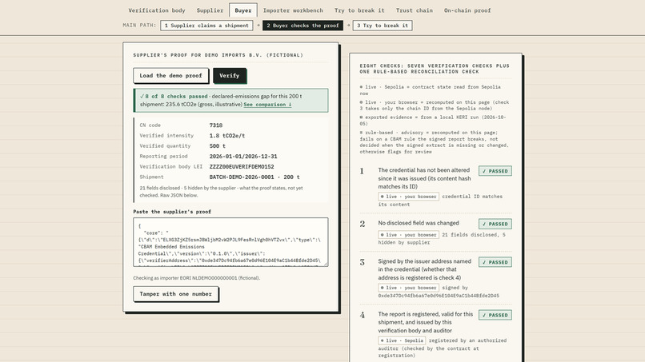Open the Importer workbench tab
645x362 pixels.
pyautogui.click(x=293, y=10)
